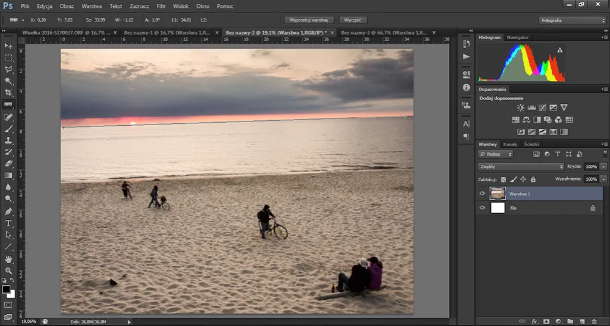The height and width of the screenshot is (326, 610).
Task: Select the Type tool
Action: click(8, 223)
